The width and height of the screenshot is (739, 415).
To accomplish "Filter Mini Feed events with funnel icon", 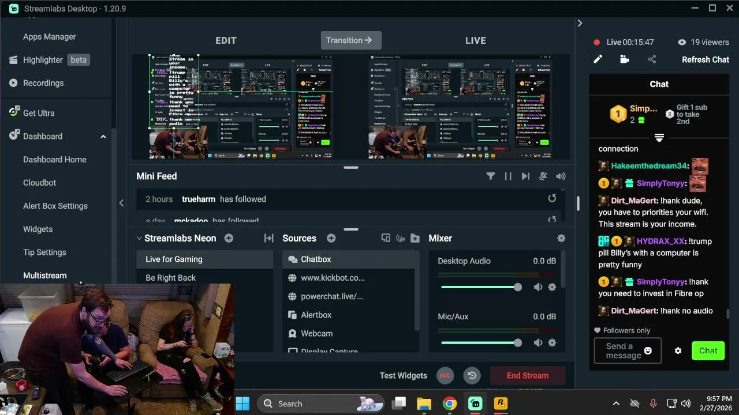I will pyautogui.click(x=491, y=176).
